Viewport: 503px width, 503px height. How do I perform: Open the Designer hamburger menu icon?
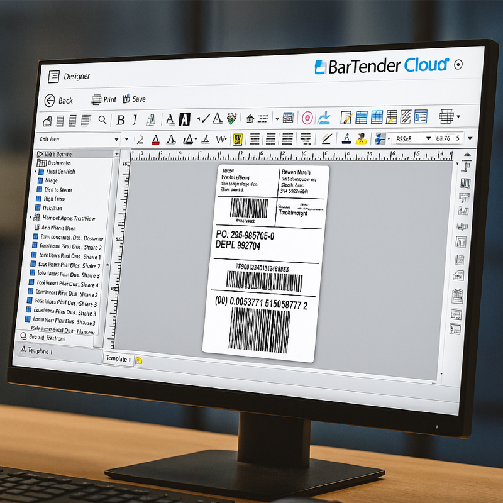[53, 77]
